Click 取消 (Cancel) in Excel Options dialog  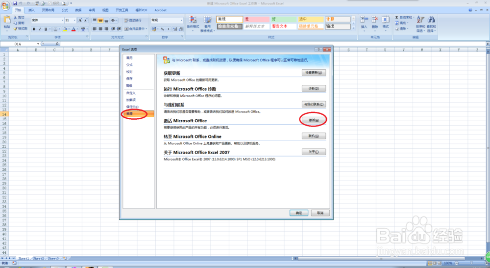(320, 213)
